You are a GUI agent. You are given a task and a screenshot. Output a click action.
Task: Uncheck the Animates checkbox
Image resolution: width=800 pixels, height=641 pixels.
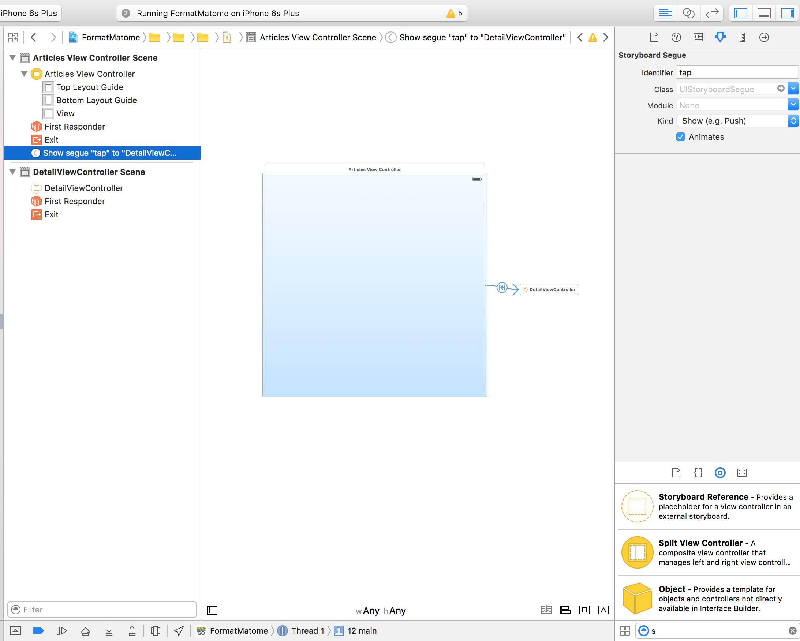tap(681, 137)
